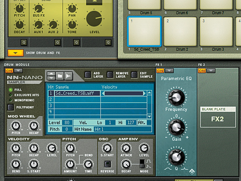This screenshot has height=181, width=241.
Task: Click Amp Env Decay knob
Action: [126, 164]
